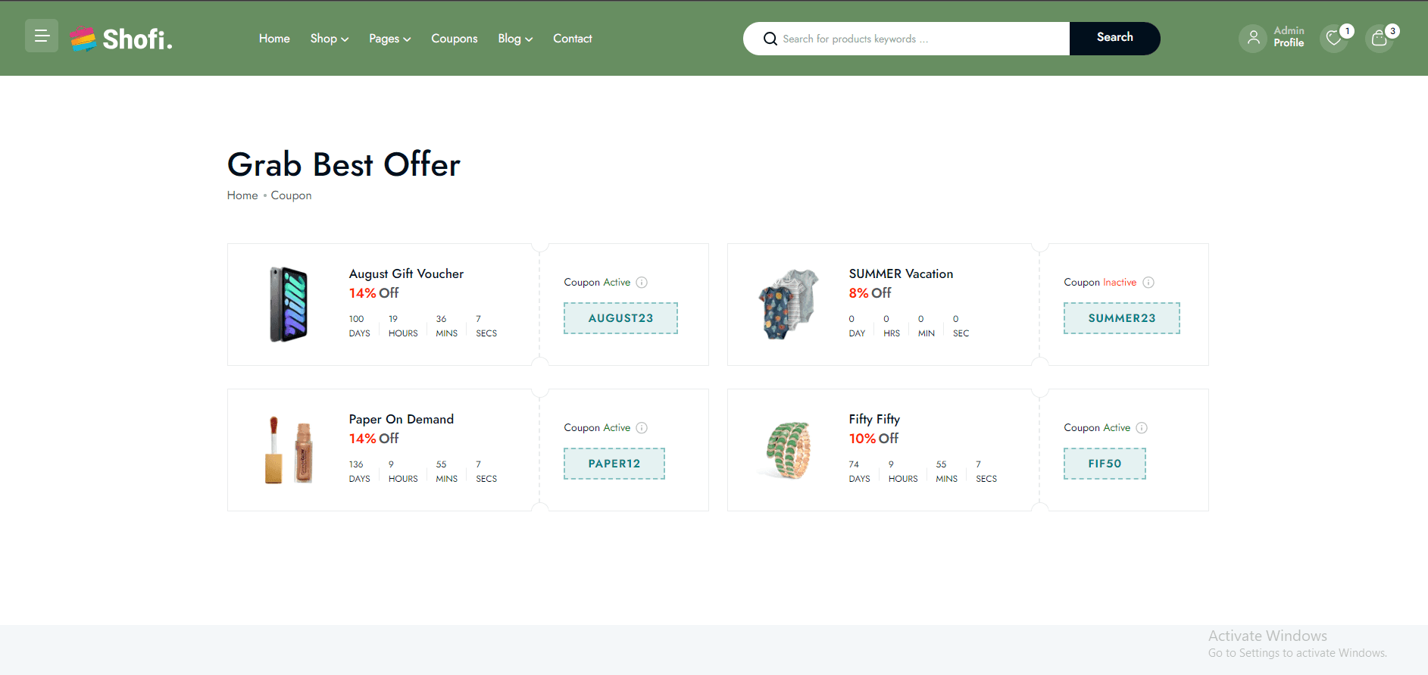
Task: Expand the Shop dropdown menu
Action: tap(329, 39)
